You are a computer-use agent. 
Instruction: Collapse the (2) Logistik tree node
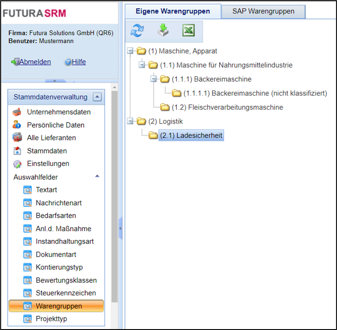click(130, 121)
